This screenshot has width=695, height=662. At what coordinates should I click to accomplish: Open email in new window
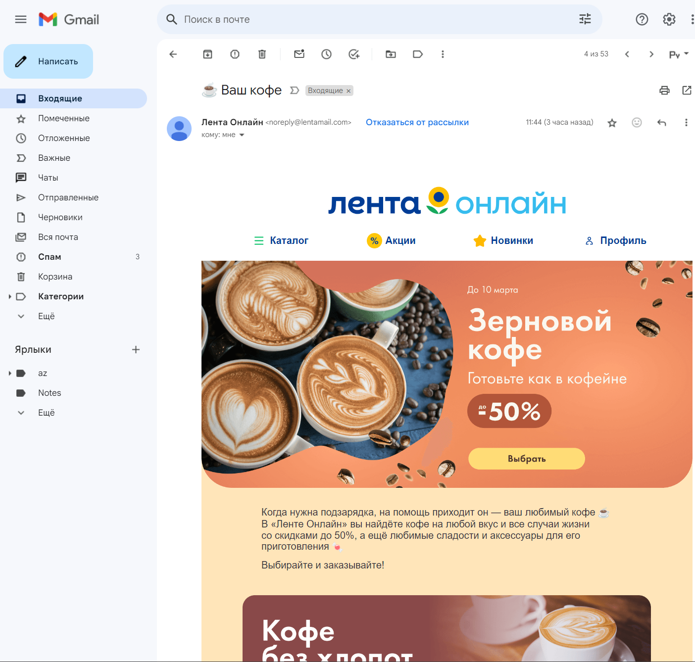[x=687, y=90]
